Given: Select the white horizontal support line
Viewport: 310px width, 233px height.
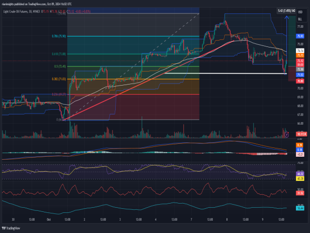Looking at the screenshot, I should pyautogui.click(x=225, y=74).
